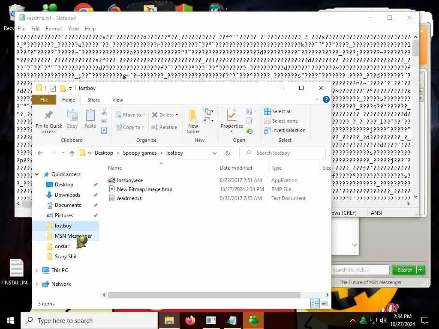Viewport: 439px width, 329px height.
Task: Open volume control in system tray
Action: 383,320
